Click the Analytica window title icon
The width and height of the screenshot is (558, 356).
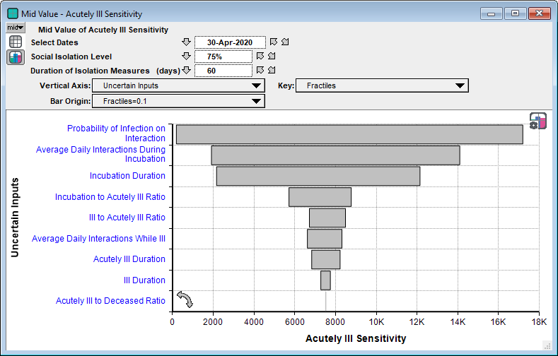[x=13, y=14]
